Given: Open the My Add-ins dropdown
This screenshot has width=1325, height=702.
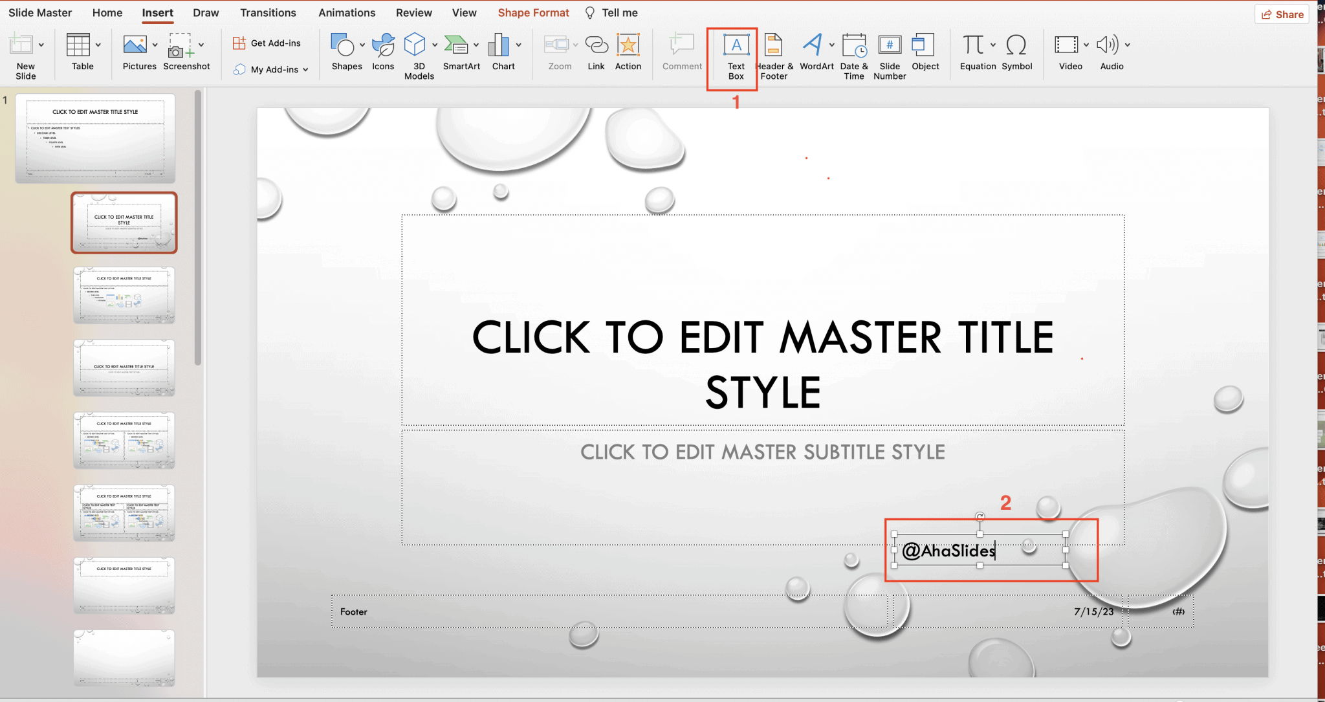Looking at the screenshot, I should click(x=305, y=69).
